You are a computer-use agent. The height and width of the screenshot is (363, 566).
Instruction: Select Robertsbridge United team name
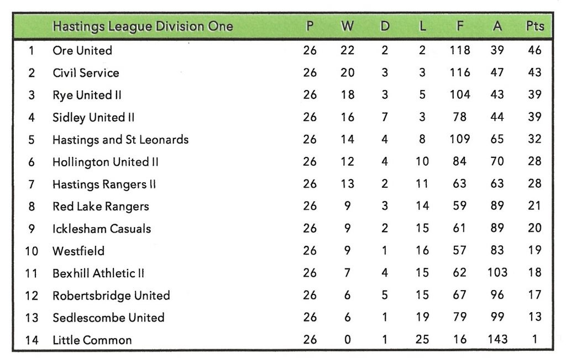tap(111, 296)
